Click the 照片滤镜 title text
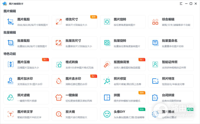The height and width of the screenshot is (124, 200). 24,95
